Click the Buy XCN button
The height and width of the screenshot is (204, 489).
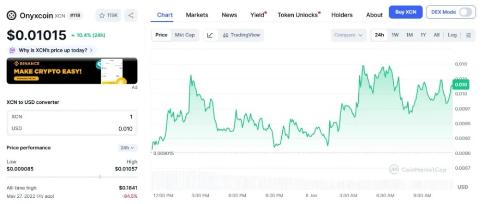(x=406, y=12)
